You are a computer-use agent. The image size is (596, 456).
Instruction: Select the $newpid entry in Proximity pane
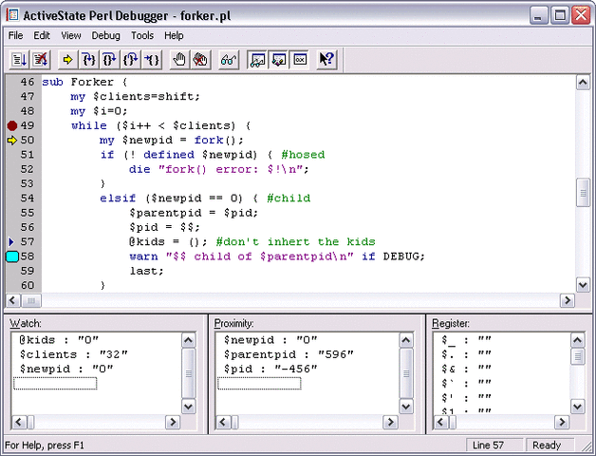(x=270, y=339)
